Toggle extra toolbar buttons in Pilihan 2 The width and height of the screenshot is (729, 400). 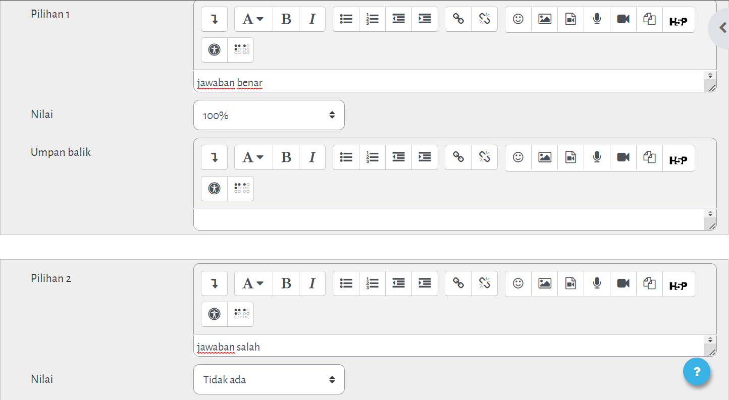coord(215,283)
